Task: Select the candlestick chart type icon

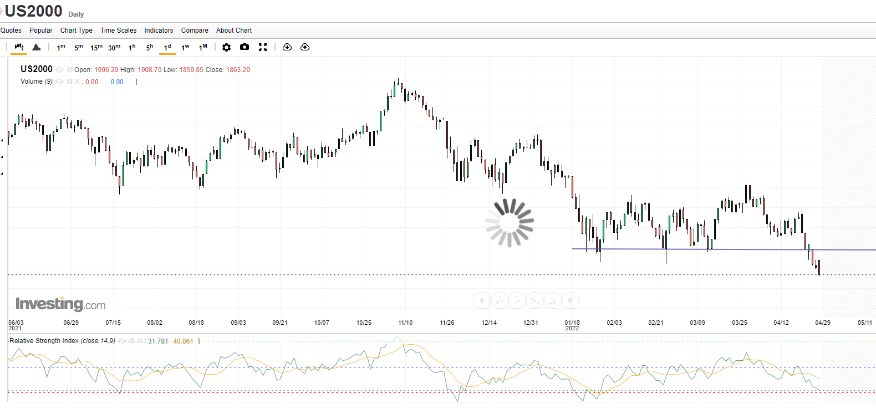Action: (x=19, y=47)
